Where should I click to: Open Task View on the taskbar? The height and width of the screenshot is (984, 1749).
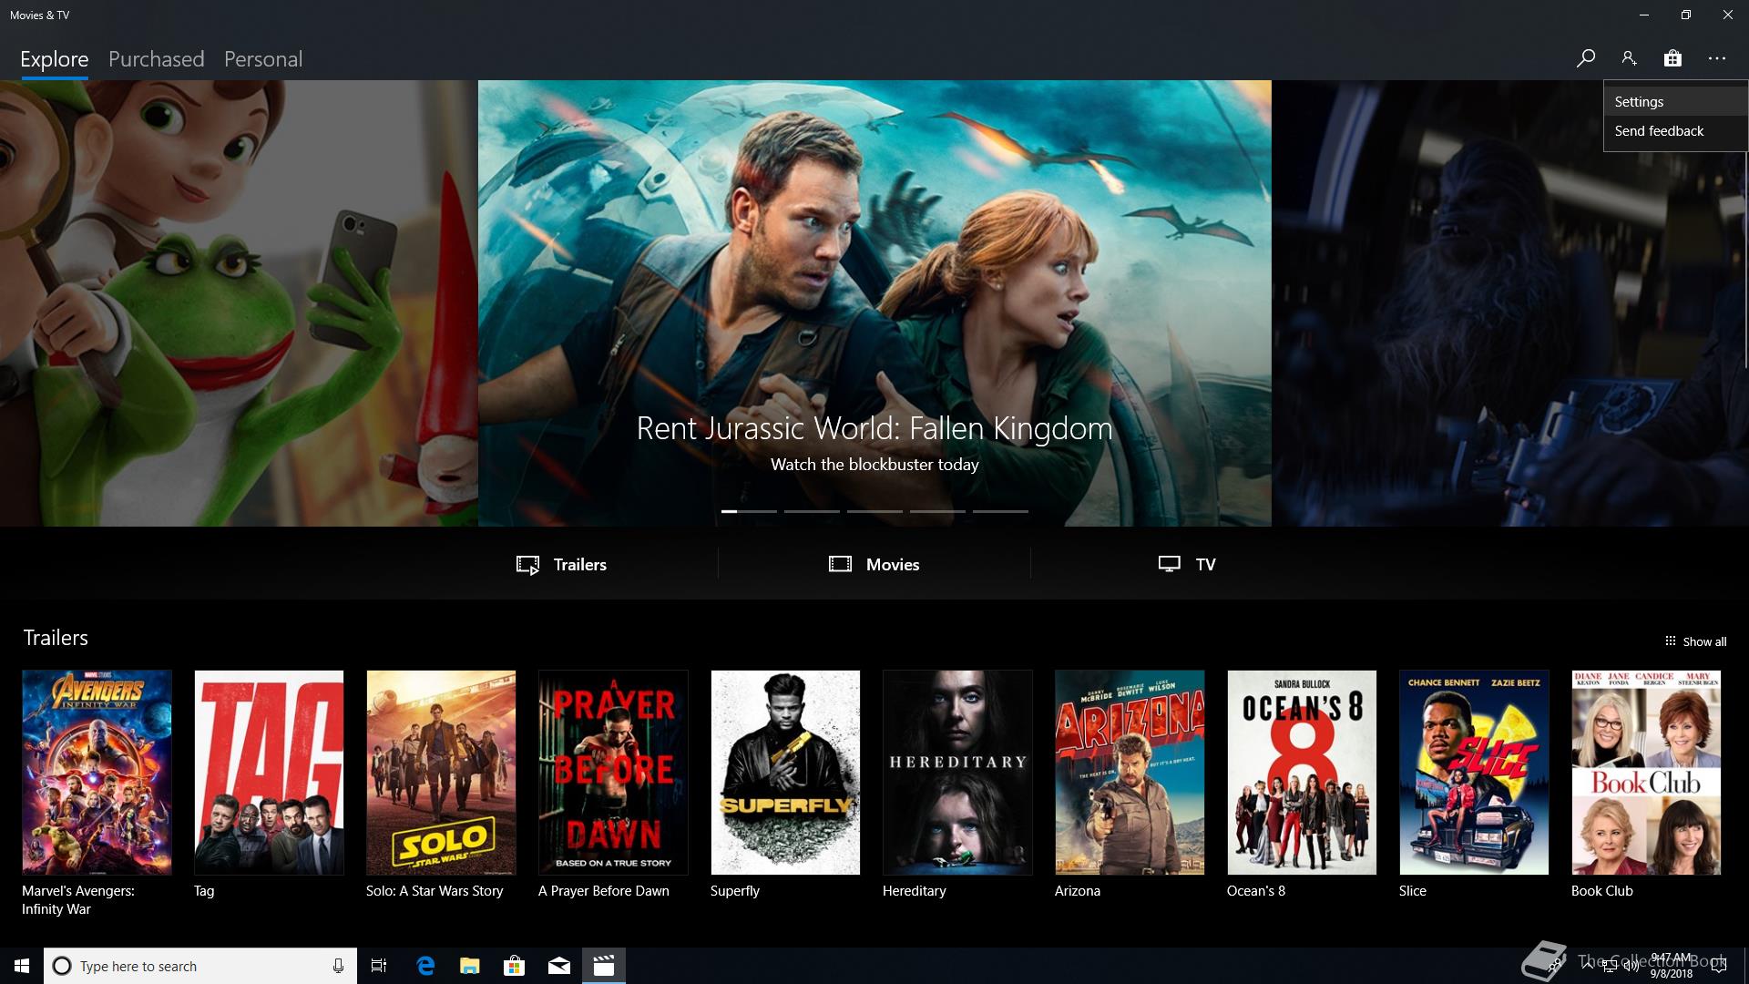(379, 966)
